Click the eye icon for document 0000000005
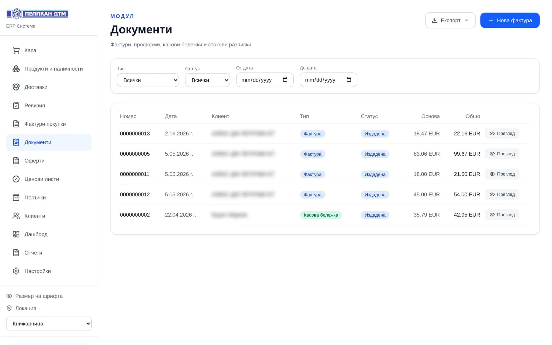Viewport: 552px width, 345px height. click(492, 154)
